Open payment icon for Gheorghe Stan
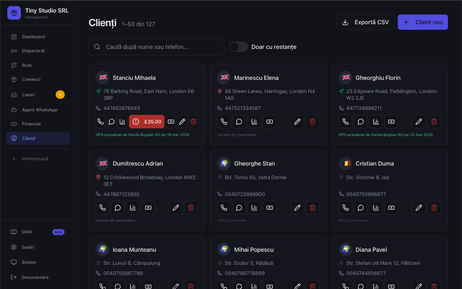This screenshot has width=462, height=289. (270, 208)
